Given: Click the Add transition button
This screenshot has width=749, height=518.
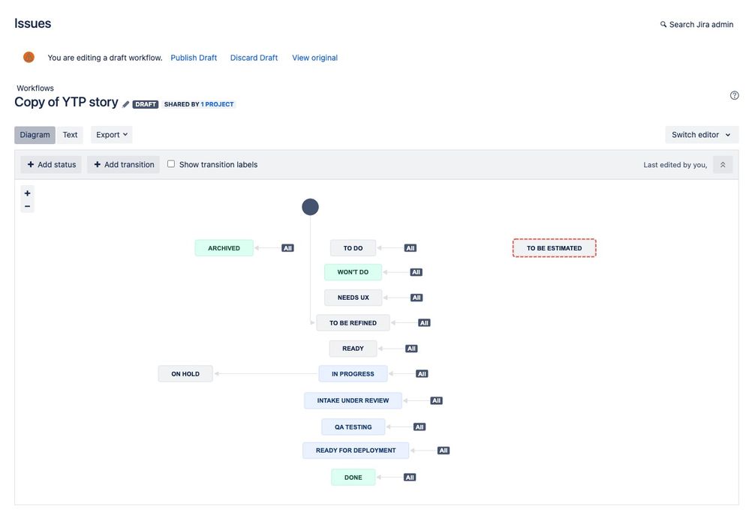Looking at the screenshot, I should click(124, 165).
